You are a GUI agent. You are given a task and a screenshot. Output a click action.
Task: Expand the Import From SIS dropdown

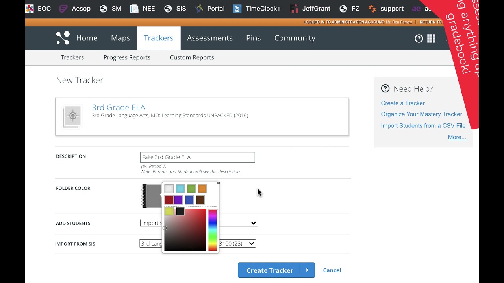pyautogui.click(x=250, y=244)
